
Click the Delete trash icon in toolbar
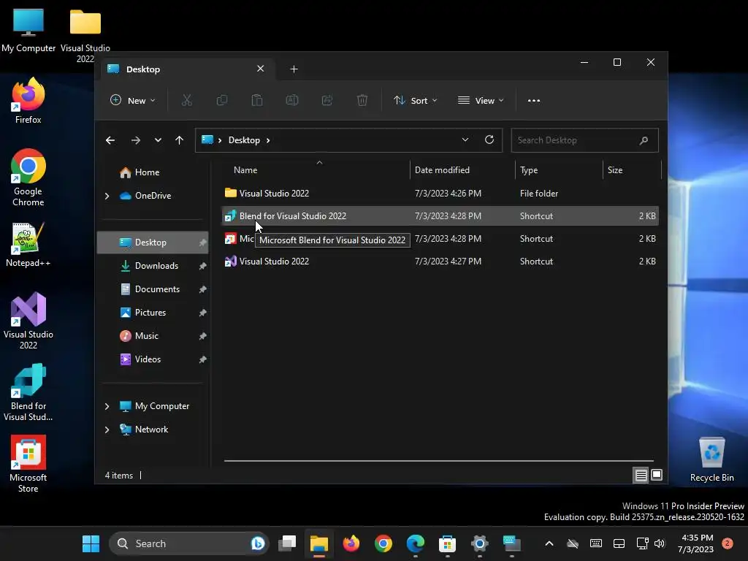click(362, 100)
